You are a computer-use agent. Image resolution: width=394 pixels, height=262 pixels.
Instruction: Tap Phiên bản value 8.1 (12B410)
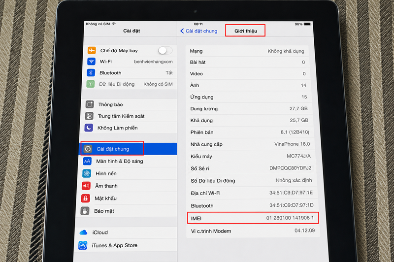[x=295, y=132]
